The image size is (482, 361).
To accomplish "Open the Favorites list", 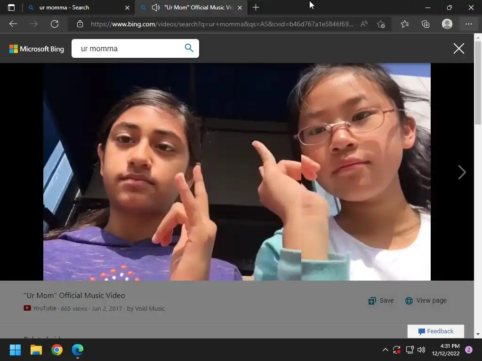I will tap(405, 24).
